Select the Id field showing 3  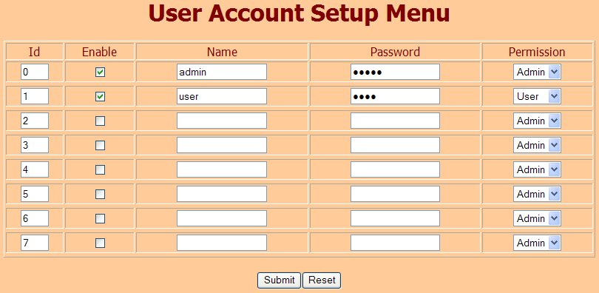(35, 145)
